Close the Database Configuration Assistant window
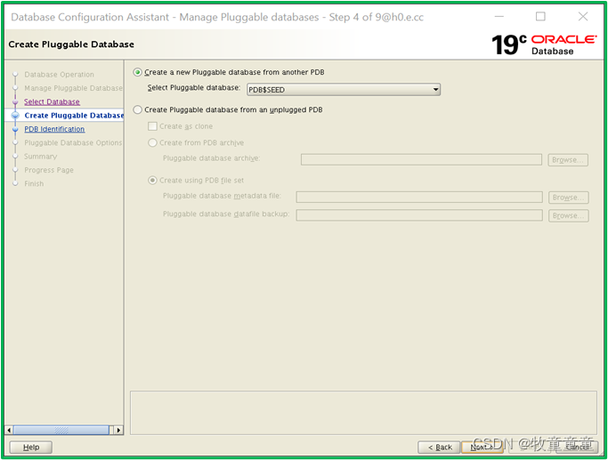Screen dimensions: 608x460 [x=583, y=16]
